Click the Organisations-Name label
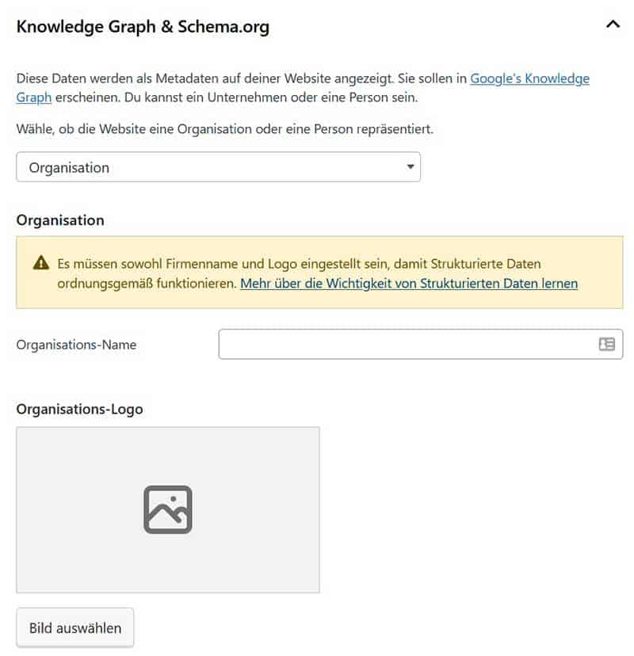 pos(76,345)
